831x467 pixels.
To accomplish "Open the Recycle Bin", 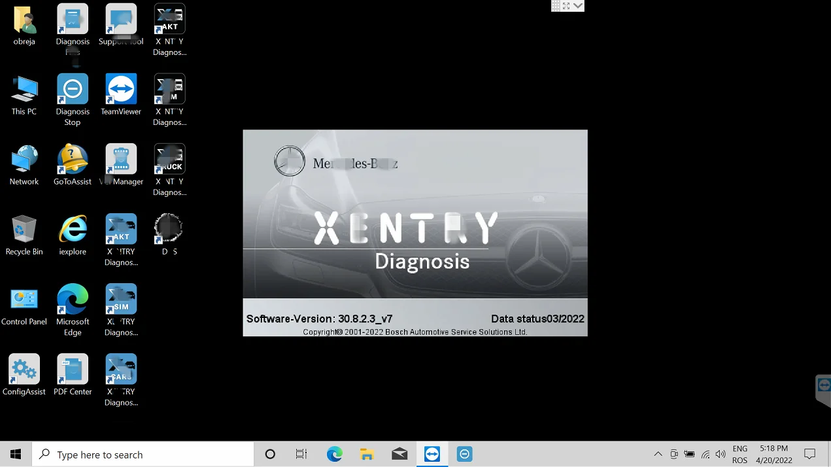I will pos(24,230).
